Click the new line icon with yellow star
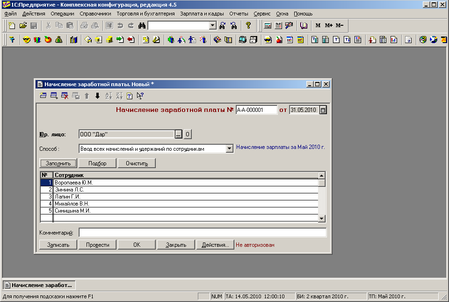This screenshot has width=449, height=302. (x=43, y=96)
